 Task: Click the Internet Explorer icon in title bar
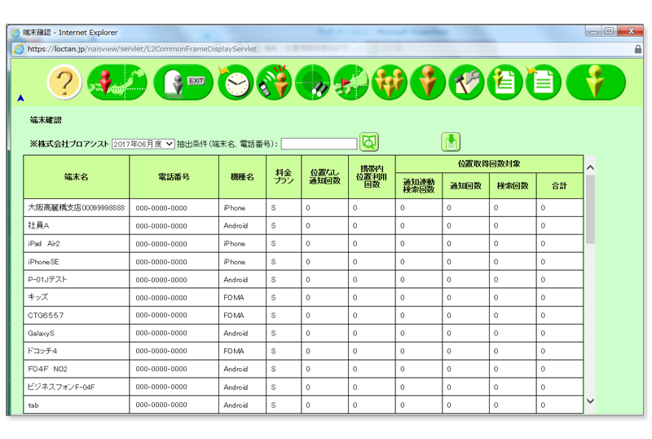click(x=15, y=33)
